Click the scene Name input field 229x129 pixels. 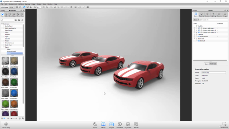click(x=214, y=72)
